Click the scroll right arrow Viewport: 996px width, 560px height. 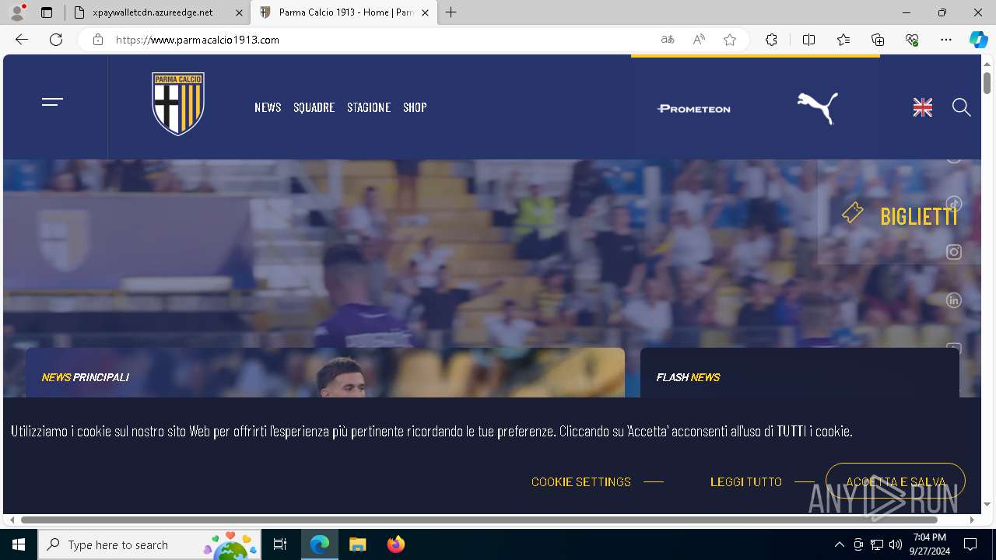(x=972, y=520)
